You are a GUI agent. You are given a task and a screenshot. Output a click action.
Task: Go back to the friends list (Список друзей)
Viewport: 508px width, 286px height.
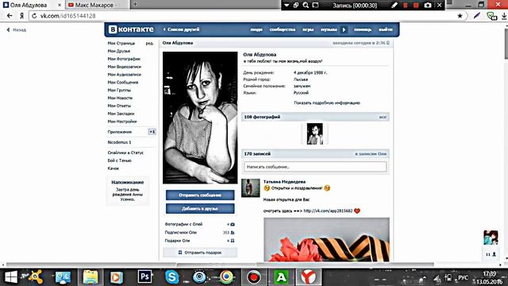click(x=181, y=29)
